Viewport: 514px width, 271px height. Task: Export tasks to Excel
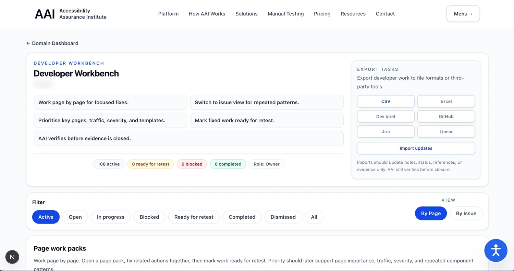(446, 101)
